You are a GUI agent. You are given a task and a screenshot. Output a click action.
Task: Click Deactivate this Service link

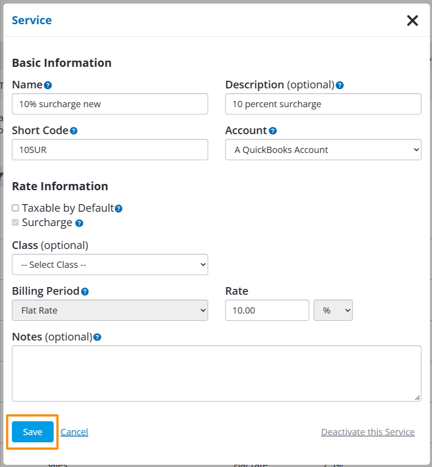[368, 432]
